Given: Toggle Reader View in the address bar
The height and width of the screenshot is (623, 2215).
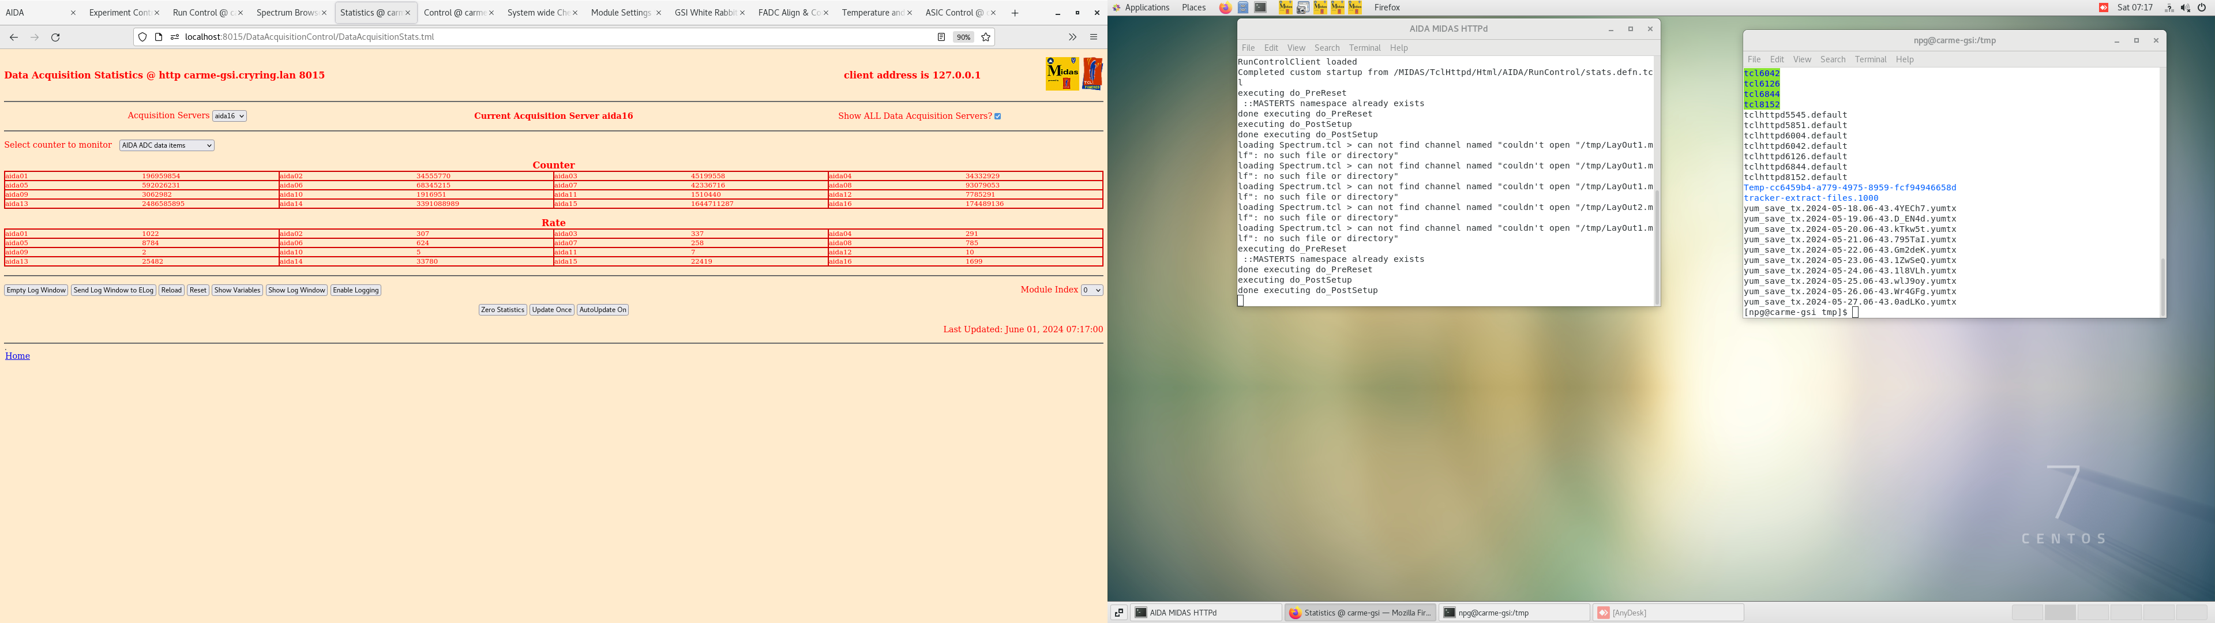Looking at the screenshot, I should tap(941, 37).
